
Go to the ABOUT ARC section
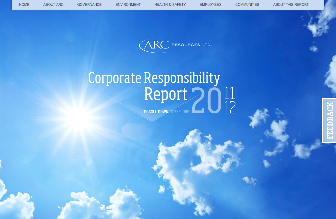[53, 5]
